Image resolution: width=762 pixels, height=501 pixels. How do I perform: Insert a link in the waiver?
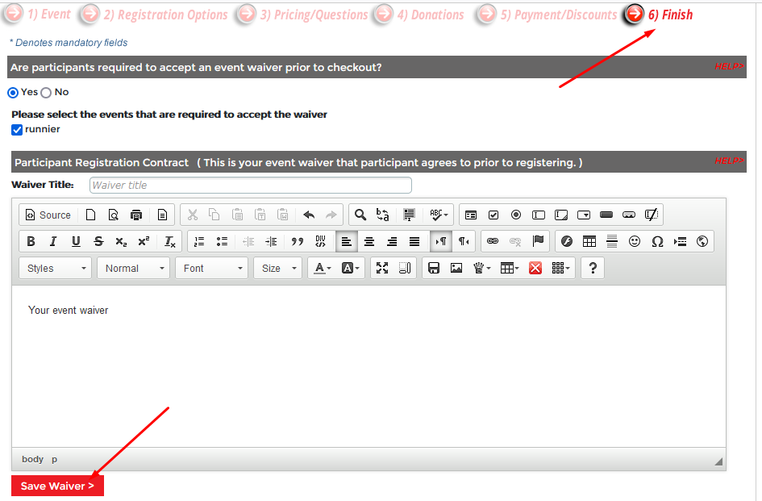pyautogui.click(x=493, y=241)
